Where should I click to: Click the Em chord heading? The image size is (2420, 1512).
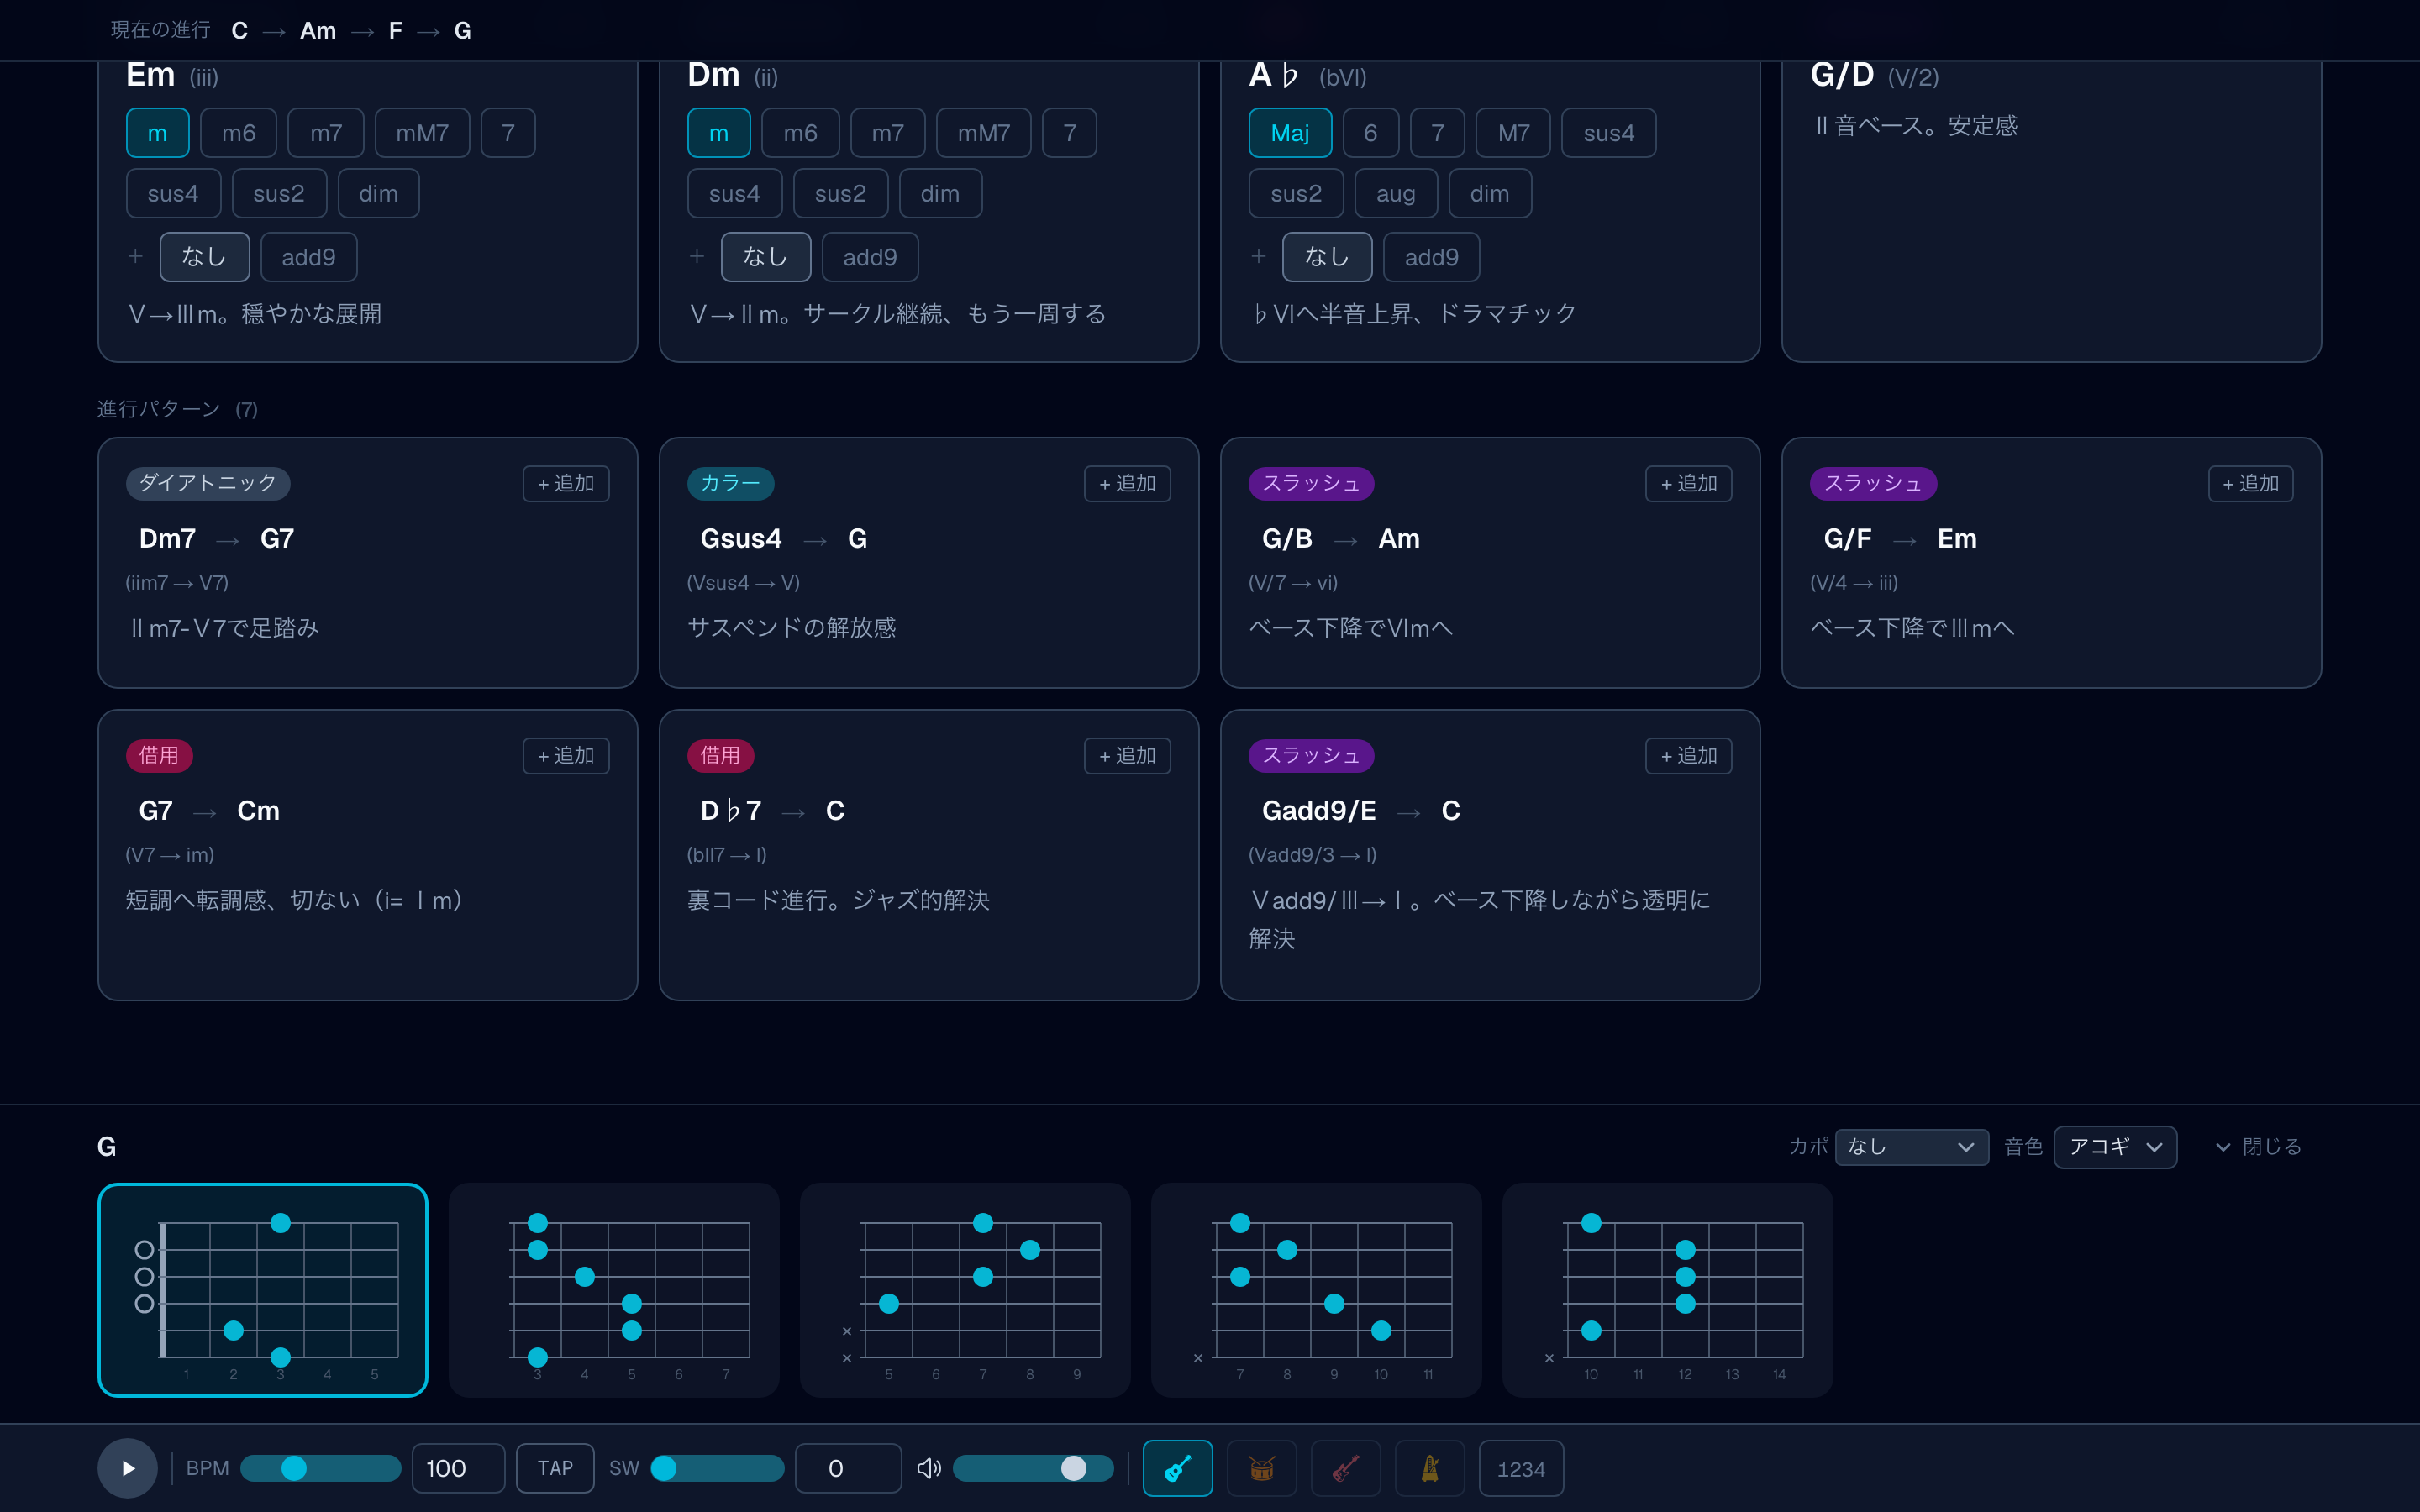pyautogui.click(x=150, y=75)
